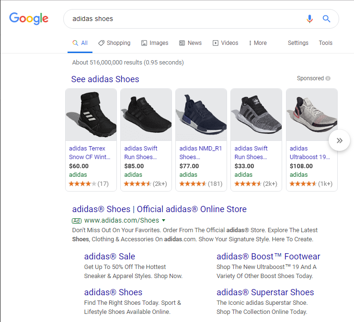The height and width of the screenshot is (322, 354).
Task: Click the Sponsored info icon
Action: tap(328, 78)
